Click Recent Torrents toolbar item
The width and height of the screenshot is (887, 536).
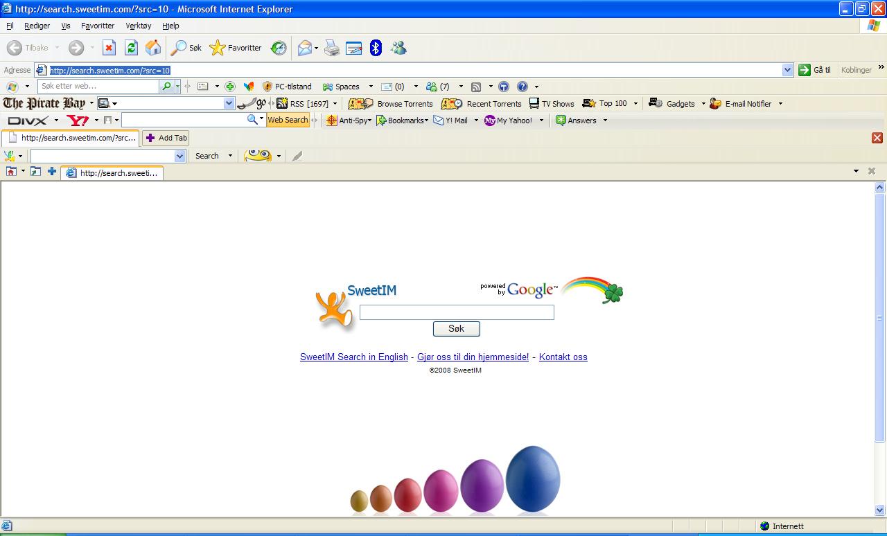coord(481,103)
